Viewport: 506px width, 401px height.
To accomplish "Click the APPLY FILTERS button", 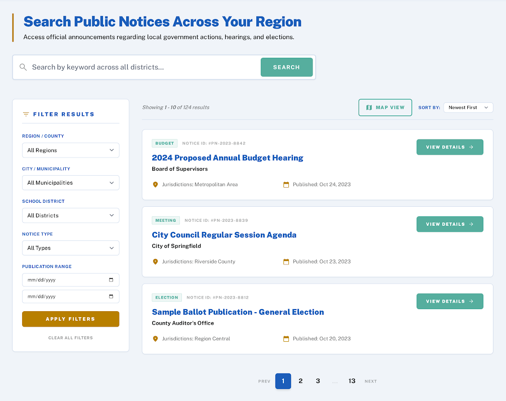I will (70, 319).
